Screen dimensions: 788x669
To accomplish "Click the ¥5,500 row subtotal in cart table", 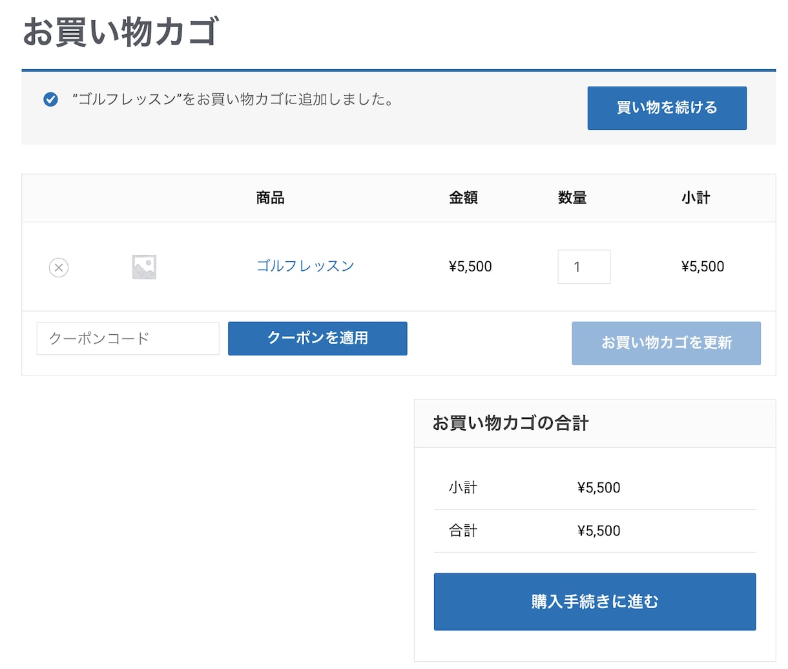I will 703,266.
